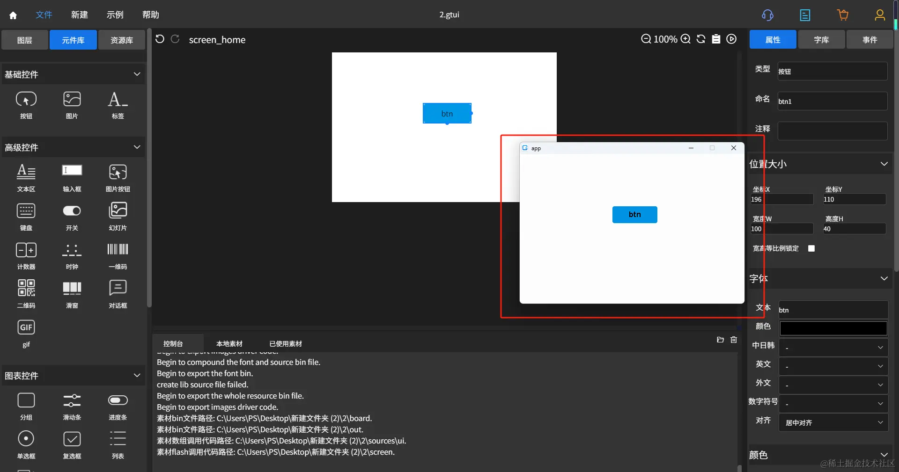This screenshot has width=899, height=472.
Task: Zoom out the canvas with the minus magnifier
Action: coord(646,39)
